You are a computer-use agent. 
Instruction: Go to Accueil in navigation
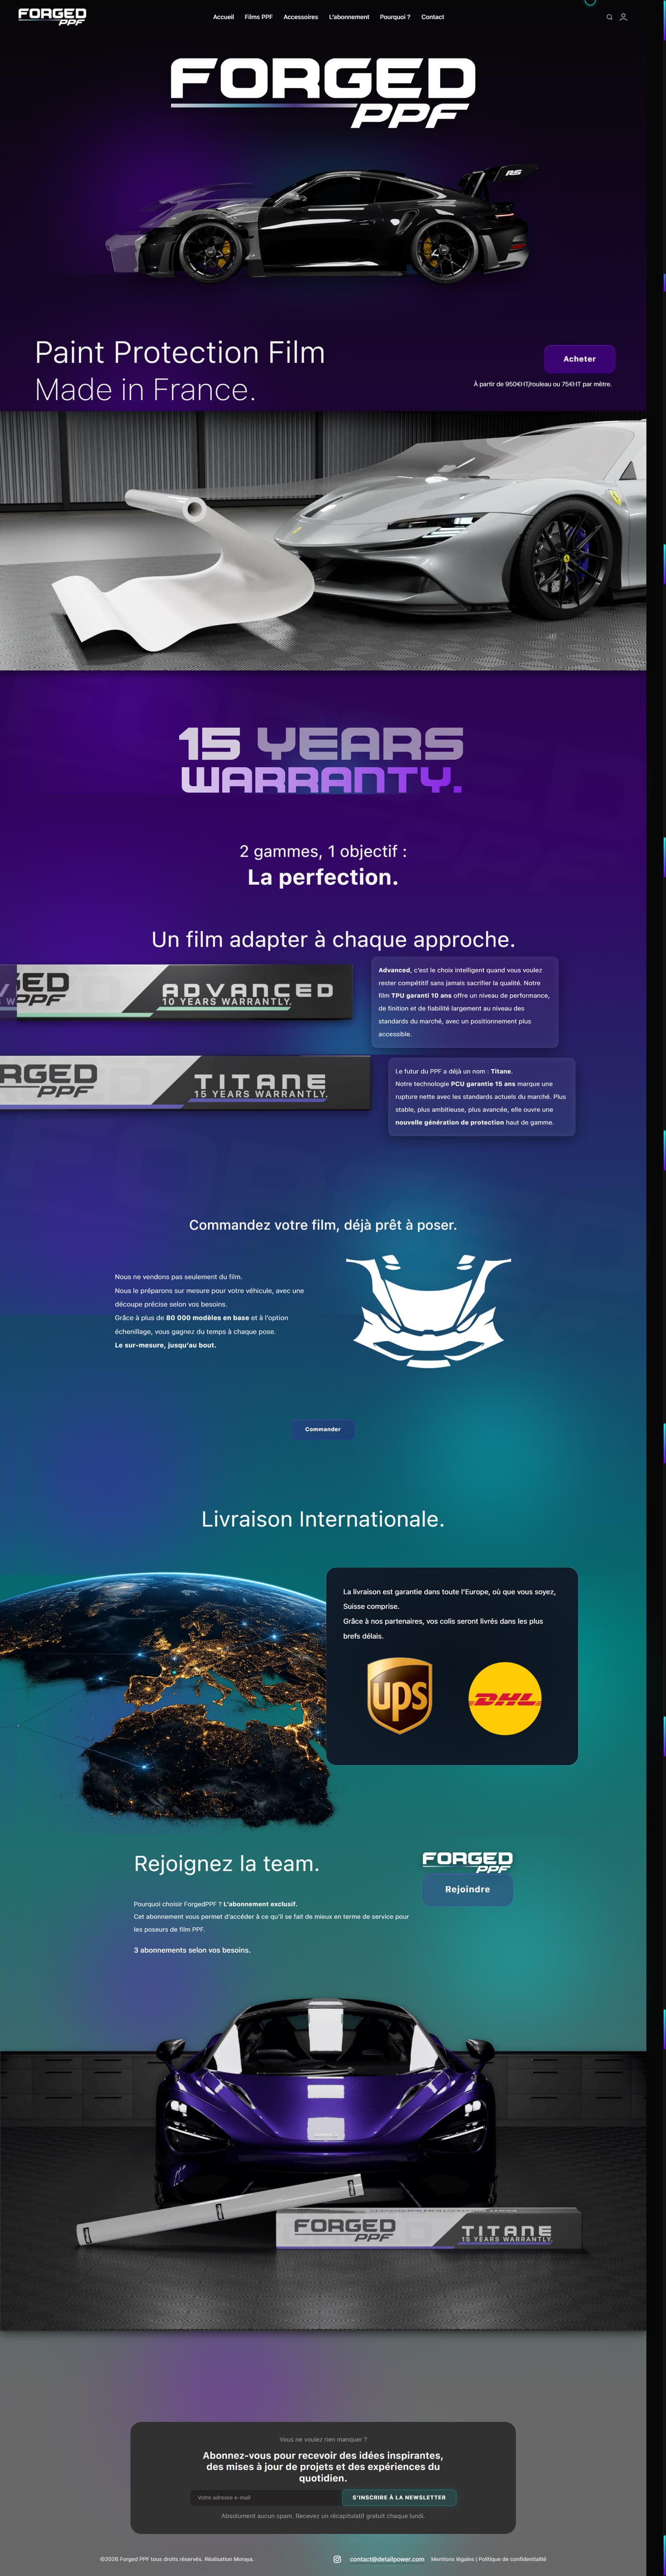224,17
